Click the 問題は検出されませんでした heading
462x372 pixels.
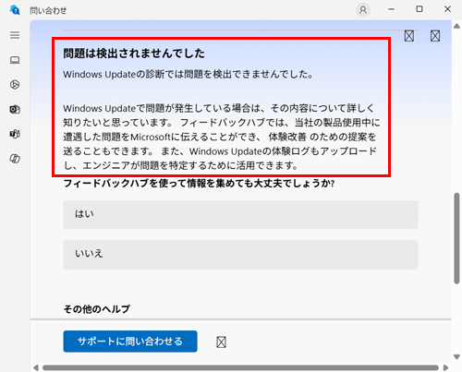pyautogui.click(x=134, y=54)
